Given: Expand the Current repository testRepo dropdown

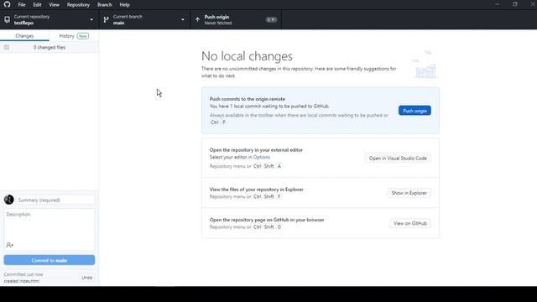Looking at the screenshot, I should coord(50,19).
